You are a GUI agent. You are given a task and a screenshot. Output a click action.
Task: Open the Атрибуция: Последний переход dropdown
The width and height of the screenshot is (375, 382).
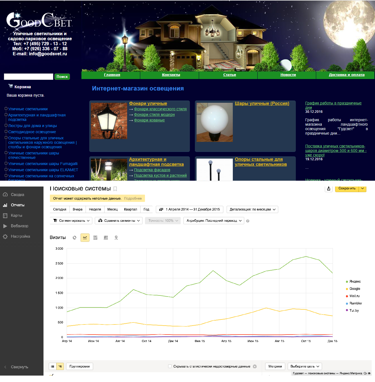pyautogui.click(x=214, y=221)
